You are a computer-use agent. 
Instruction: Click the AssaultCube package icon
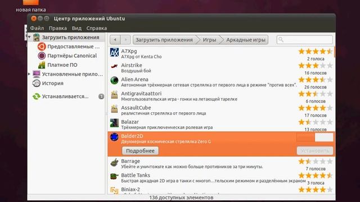(x=114, y=109)
